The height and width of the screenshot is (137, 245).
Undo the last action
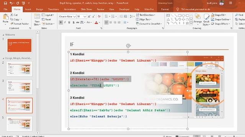click(11, 3)
